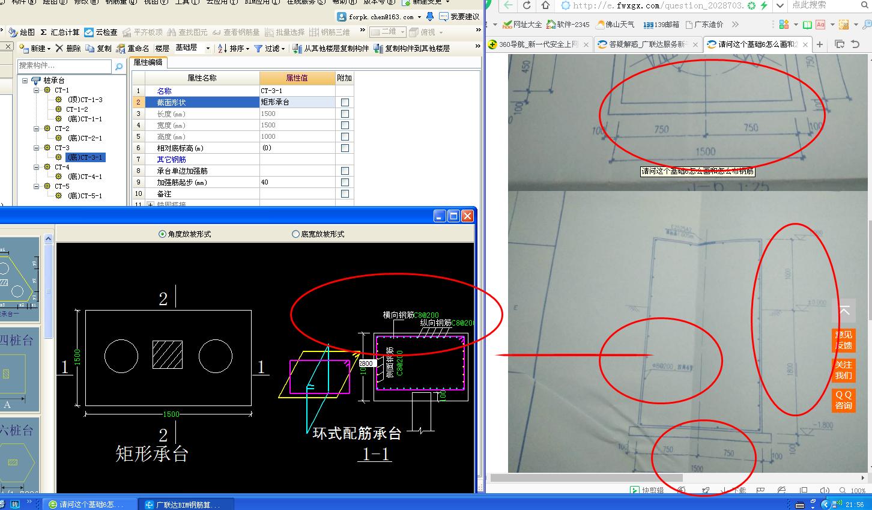The image size is (872, 510).
Task: Collapse the CT-3 tree node
Action: (36, 148)
